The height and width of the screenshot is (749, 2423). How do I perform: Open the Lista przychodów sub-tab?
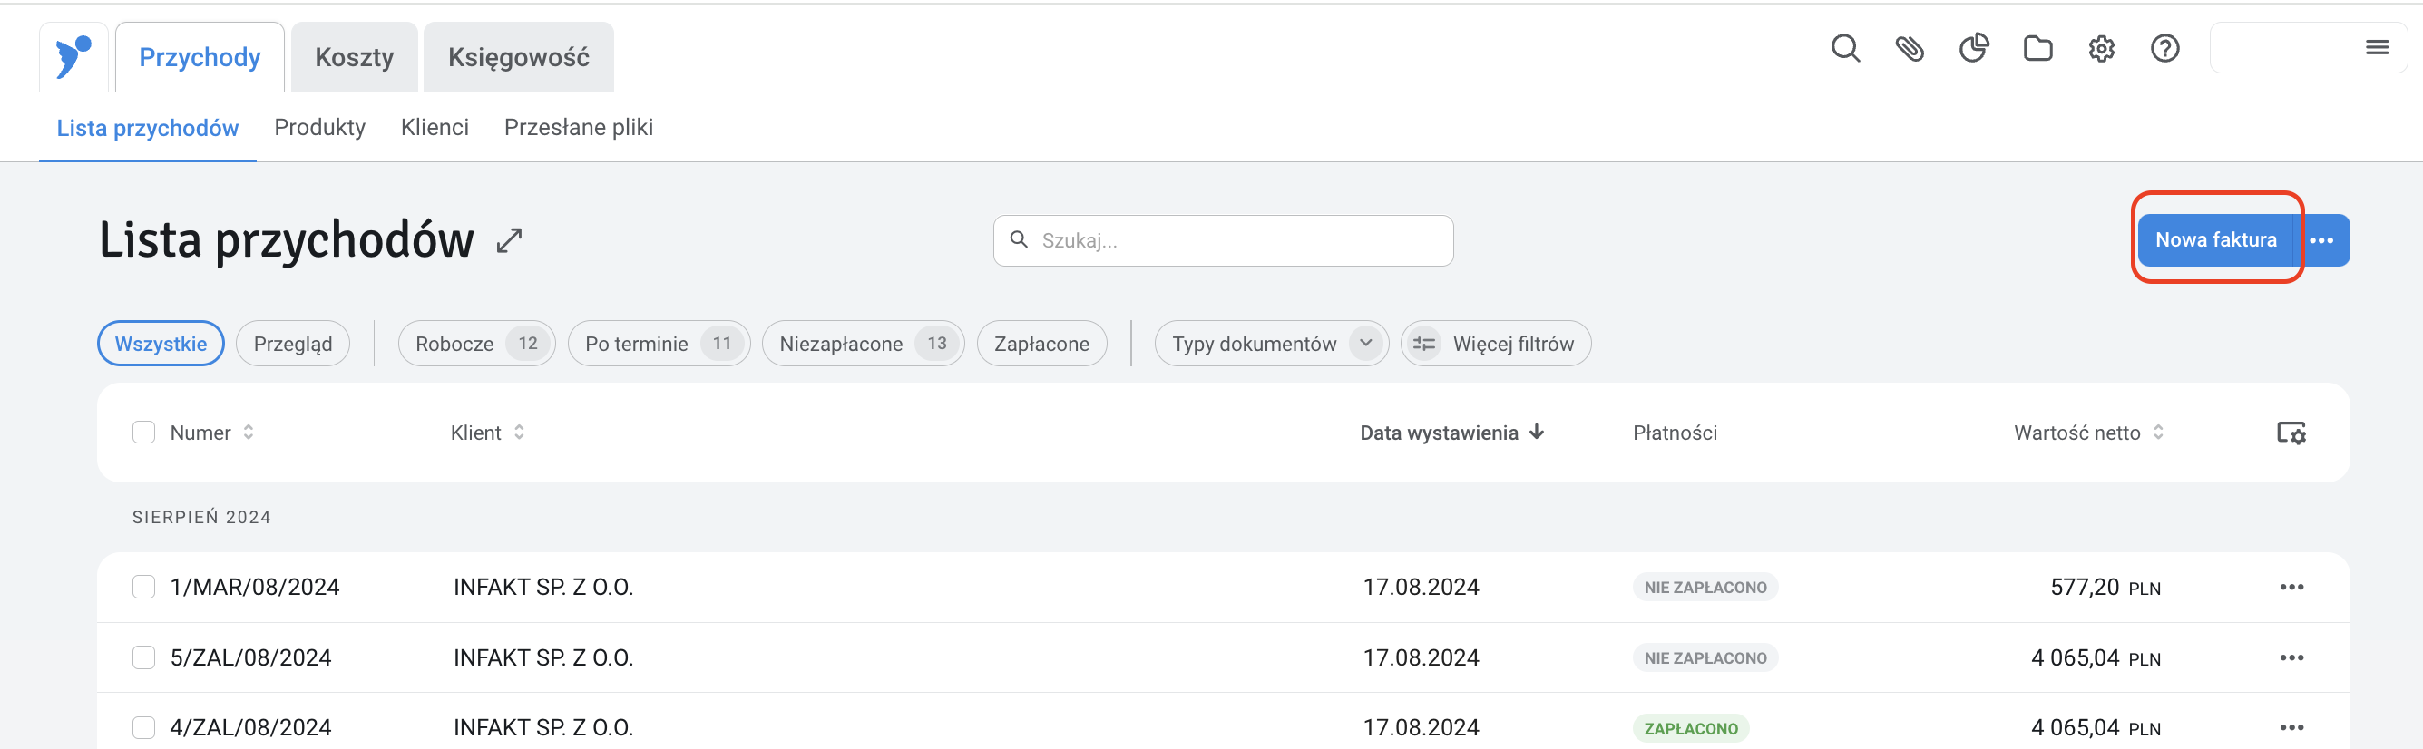(x=148, y=128)
